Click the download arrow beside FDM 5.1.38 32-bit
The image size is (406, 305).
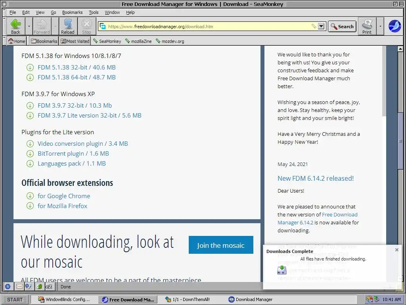tap(30, 68)
